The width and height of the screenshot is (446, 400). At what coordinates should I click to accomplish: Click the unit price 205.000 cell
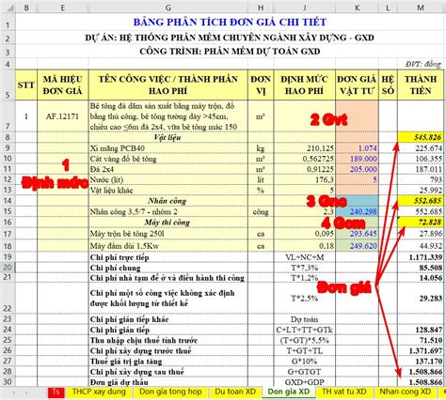pyautogui.click(x=357, y=169)
